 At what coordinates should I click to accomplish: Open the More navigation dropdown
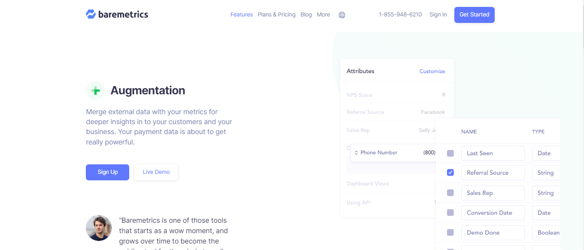pos(323,14)
